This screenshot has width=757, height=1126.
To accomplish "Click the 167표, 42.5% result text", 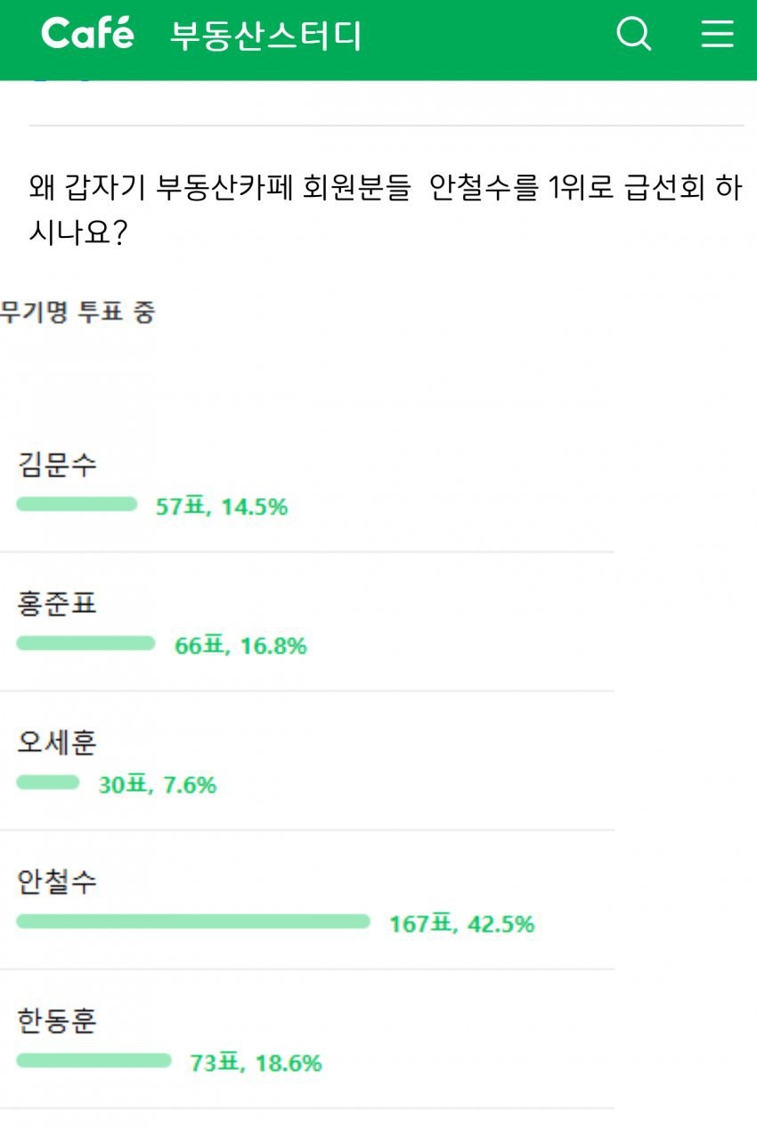I will (461, 924).
